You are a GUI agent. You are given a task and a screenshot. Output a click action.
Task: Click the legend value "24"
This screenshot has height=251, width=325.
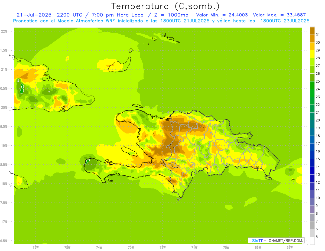(318, 89)
